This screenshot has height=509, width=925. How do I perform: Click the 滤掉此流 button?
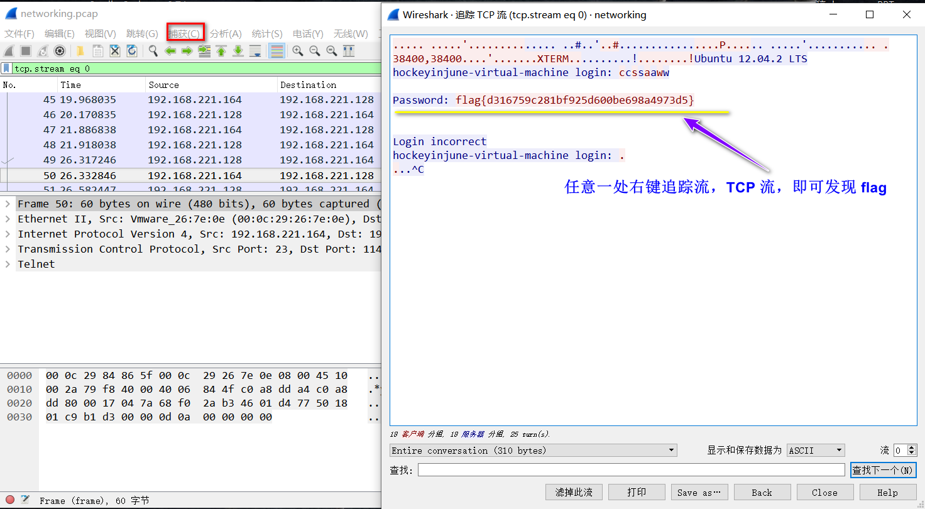(x=574, y=493)
